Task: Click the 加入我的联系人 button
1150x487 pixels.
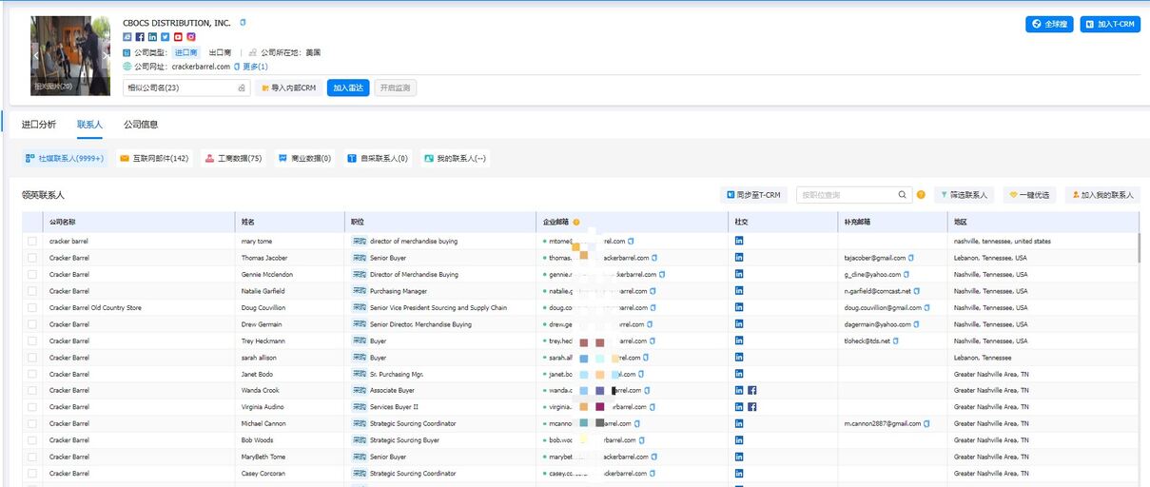Action: click(1102, 195)
